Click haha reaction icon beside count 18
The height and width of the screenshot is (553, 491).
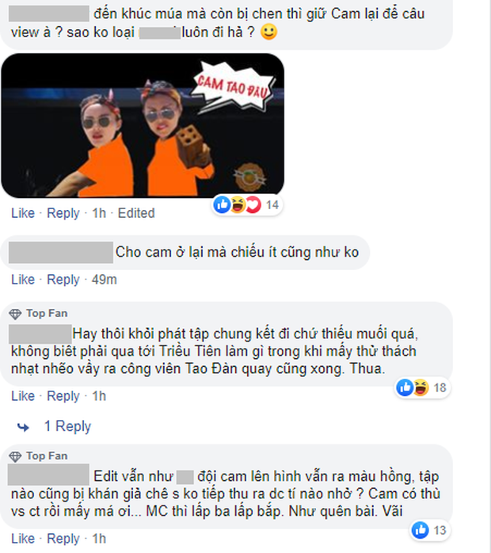421,387
